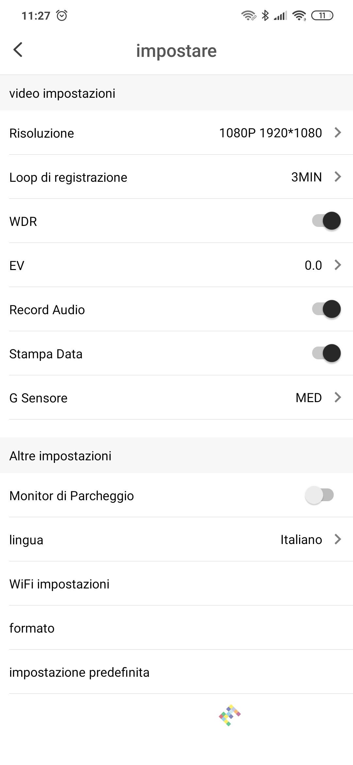
Task: Open G Sensore MED chevron
Action: (x=338, y=398)
